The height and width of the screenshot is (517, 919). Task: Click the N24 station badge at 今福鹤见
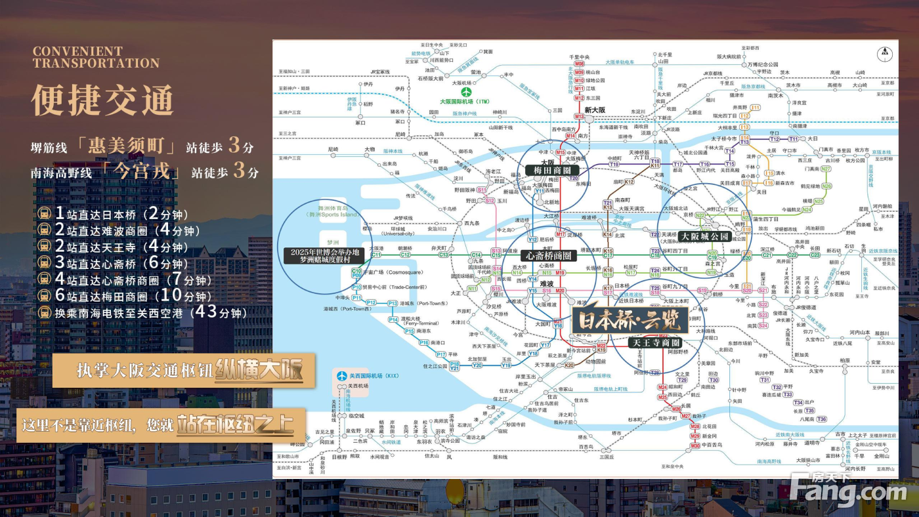coord(807,209)
